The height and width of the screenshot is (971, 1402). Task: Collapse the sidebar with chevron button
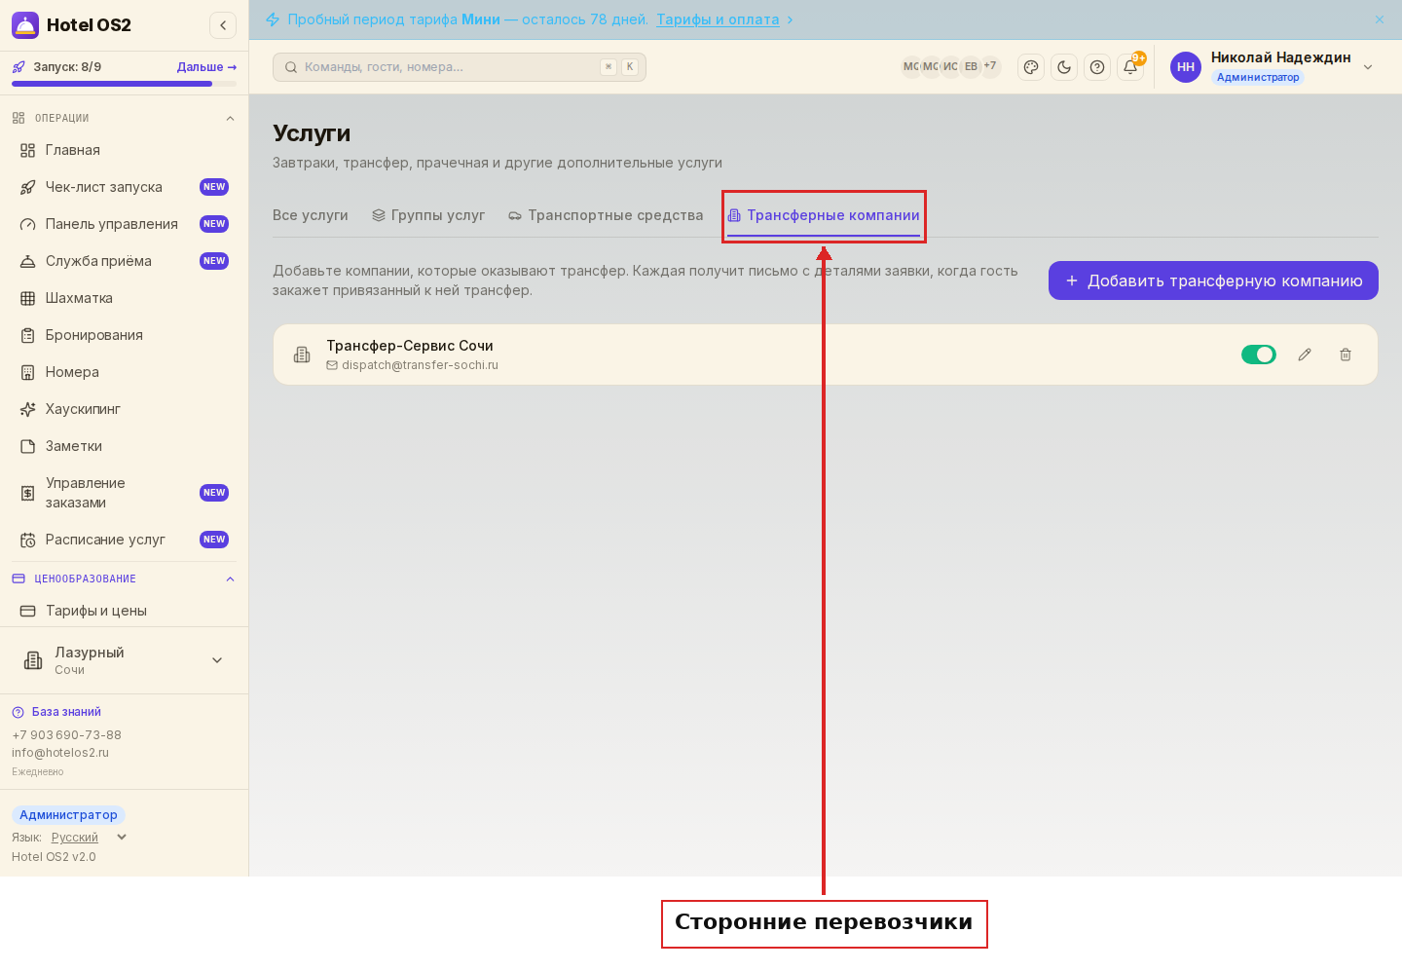223,25
